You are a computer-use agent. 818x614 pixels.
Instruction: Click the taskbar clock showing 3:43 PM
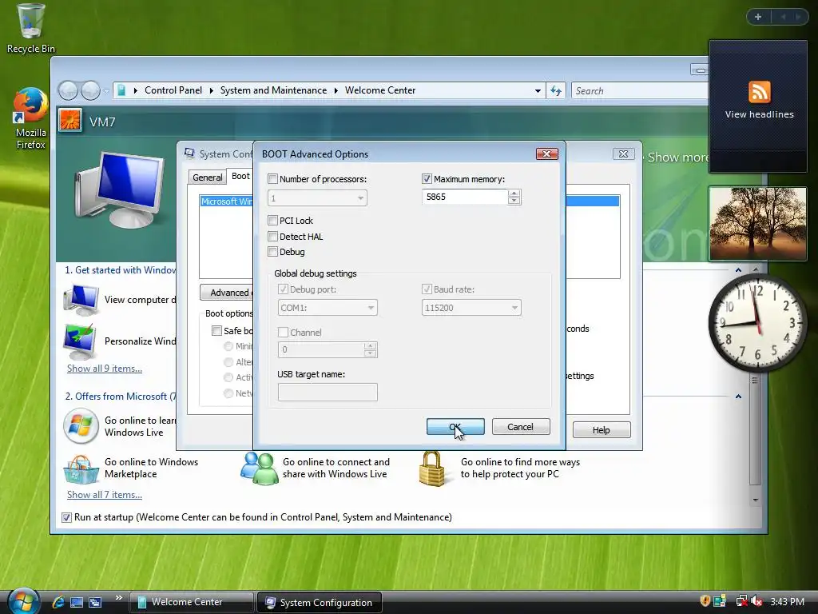pos(787,601)
